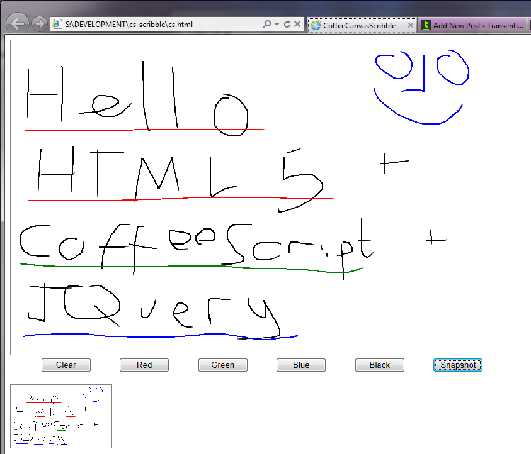Take a canvas Snapshot
This screenshot has width=531, height=454.
tap(458, 365)
